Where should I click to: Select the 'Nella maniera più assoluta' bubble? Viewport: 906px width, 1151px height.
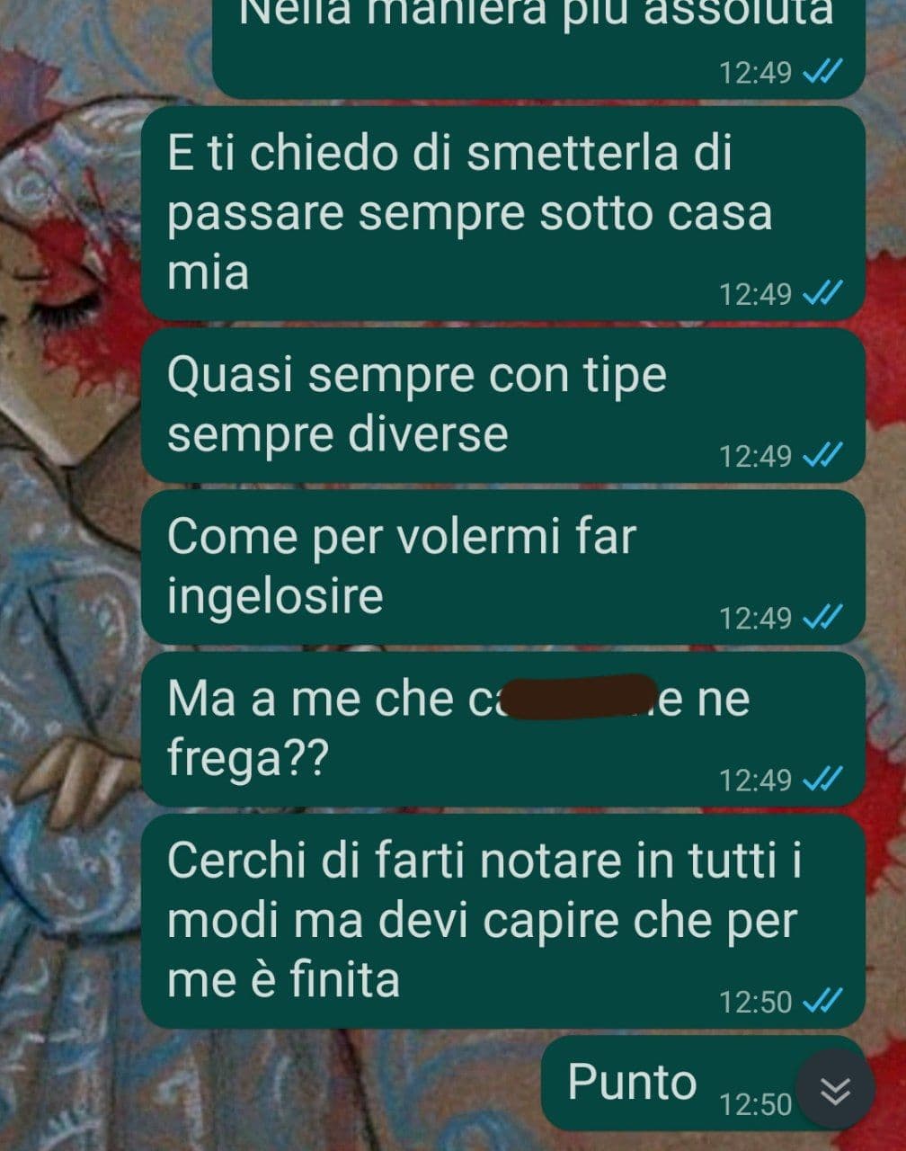[x=538, y=45]
